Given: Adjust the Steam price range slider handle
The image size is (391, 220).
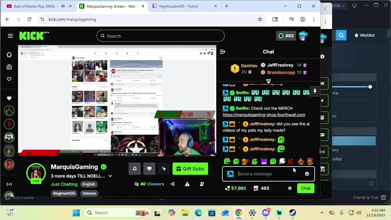Looking at the screenshot, I should tap(370, 87).
